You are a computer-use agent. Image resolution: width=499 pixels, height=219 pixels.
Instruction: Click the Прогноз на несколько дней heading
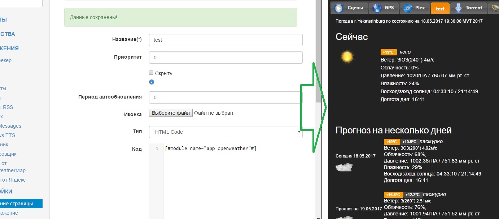pos(394,130)
